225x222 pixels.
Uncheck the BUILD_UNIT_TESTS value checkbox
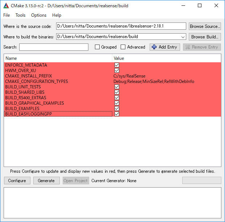point(117,87)
